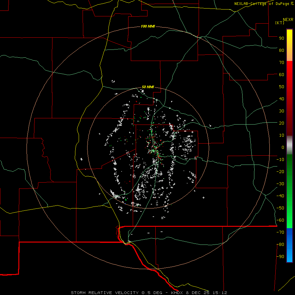This screenshot has width=295, height=295.
Task: Select the -20 value on velocity scale
Action: pos(280,171)
